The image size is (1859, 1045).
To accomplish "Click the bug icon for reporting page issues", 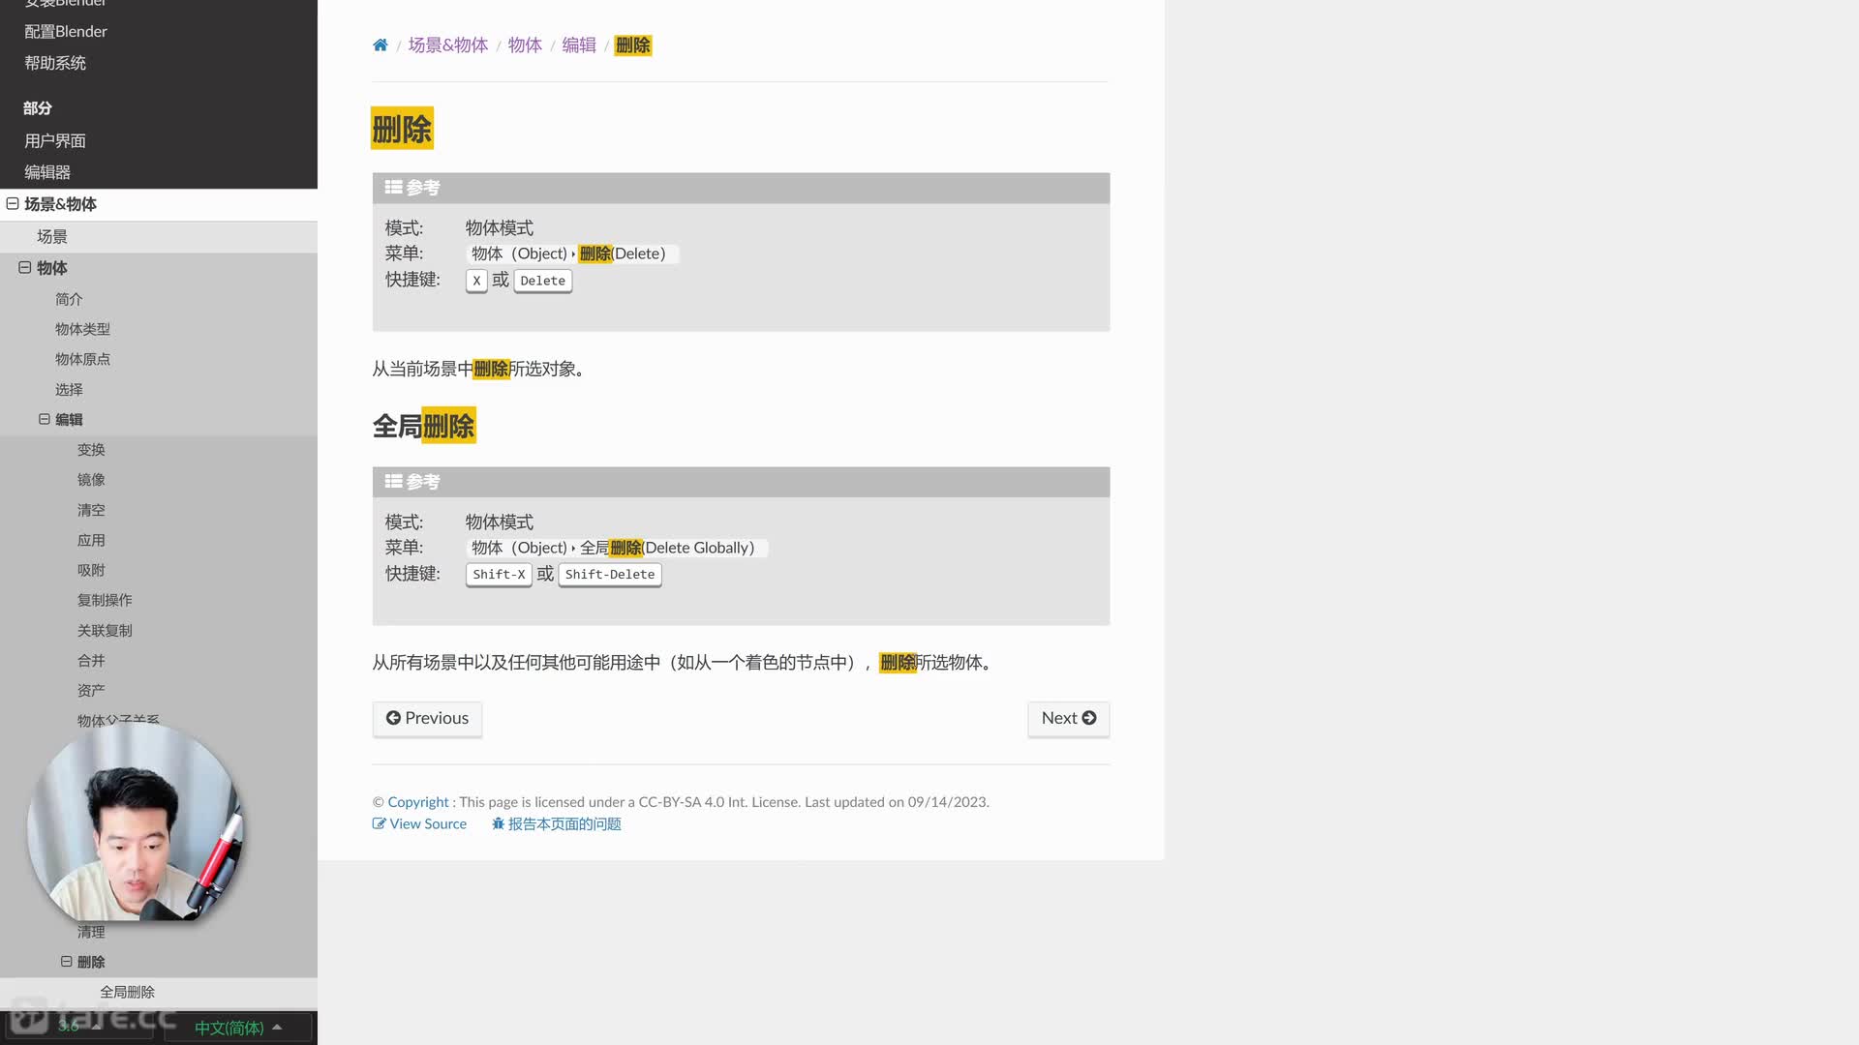I will point(498,824).
